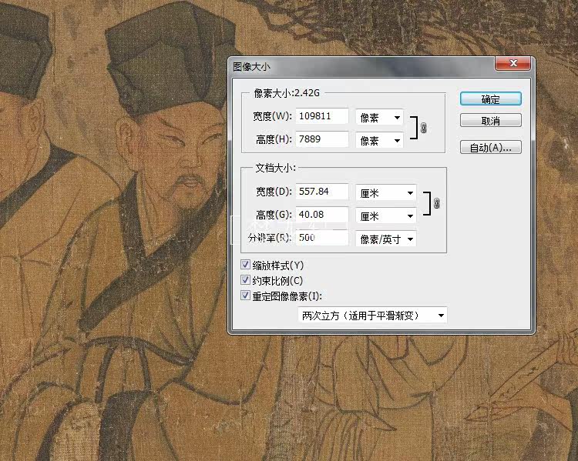This screenshot has height=461, width=578.
Task: Click the 取消 button
Action: click(491, 120)
